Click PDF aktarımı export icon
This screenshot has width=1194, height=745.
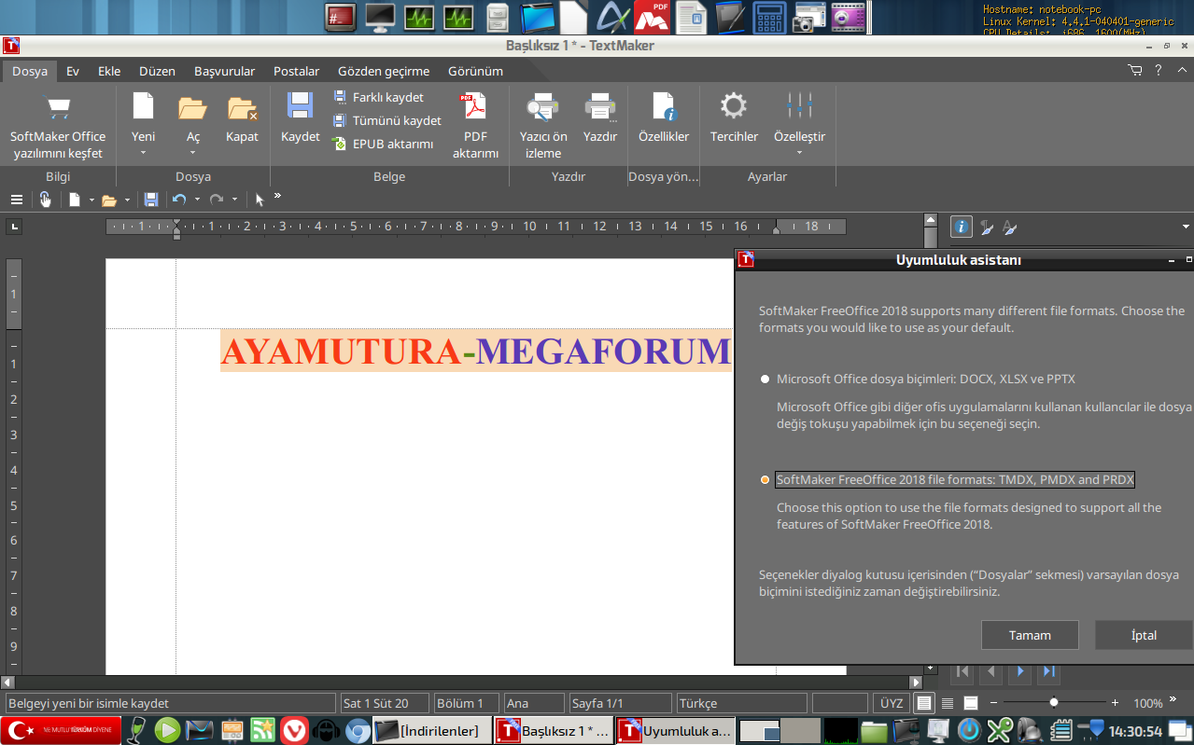coord(476,107)
